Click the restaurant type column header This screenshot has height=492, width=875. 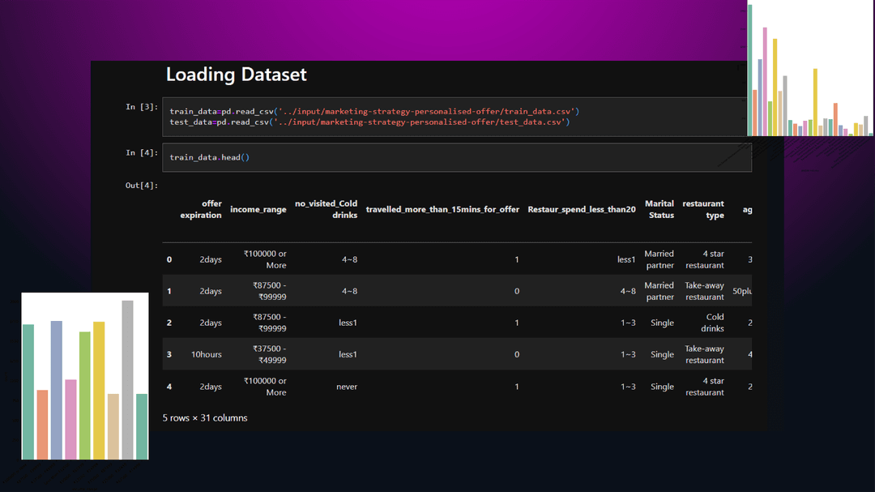tap(703, 210)
